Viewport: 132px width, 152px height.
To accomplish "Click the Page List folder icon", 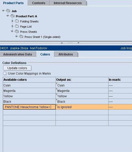I will click(17, 26).
